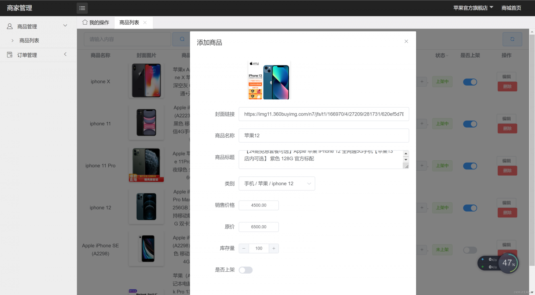Viewport: 535px width, 295px height.
Task: Click 编辑 button for iphone X
Action: (507, 76)
